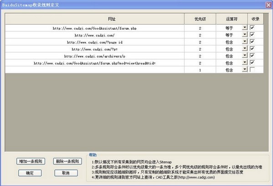This screenshot has width=273, height=186.
Task: Click 删除一条规则 button
Action: coord(67,161)
